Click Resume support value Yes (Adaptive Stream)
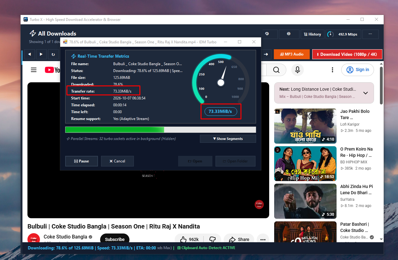This screenshot has width=398, height=260. tap(131, 119)
